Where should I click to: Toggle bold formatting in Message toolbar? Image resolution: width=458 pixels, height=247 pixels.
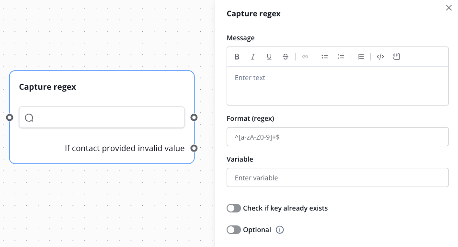[237, 57]
